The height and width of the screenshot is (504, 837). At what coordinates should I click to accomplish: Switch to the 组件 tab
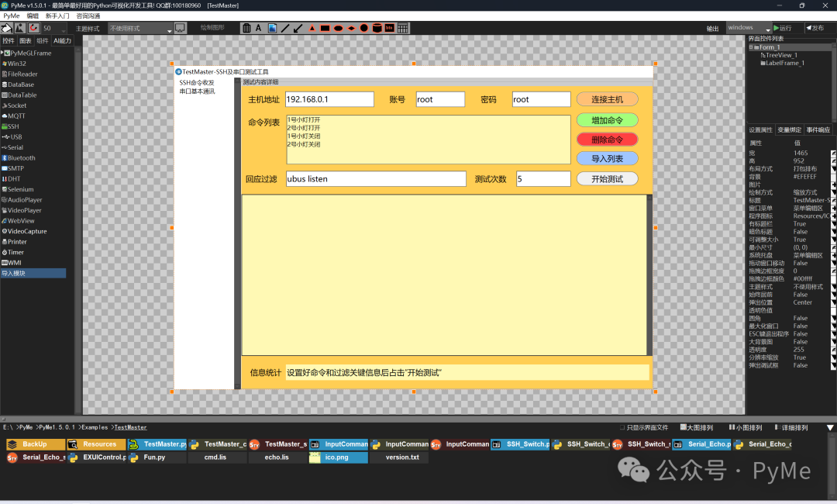(x=42, y=40)
